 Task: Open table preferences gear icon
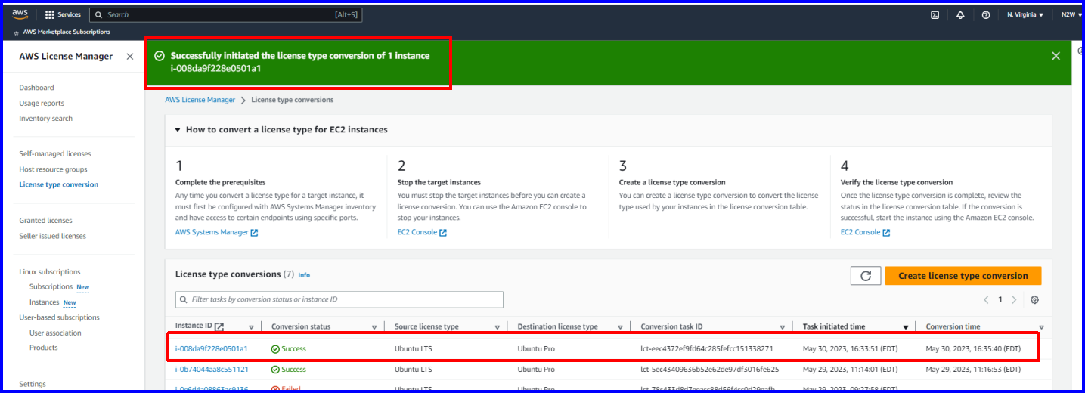(1035, 299)
